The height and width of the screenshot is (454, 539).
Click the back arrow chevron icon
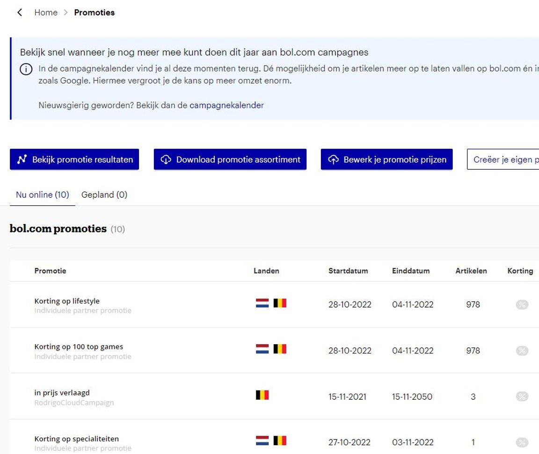[20, 13]
